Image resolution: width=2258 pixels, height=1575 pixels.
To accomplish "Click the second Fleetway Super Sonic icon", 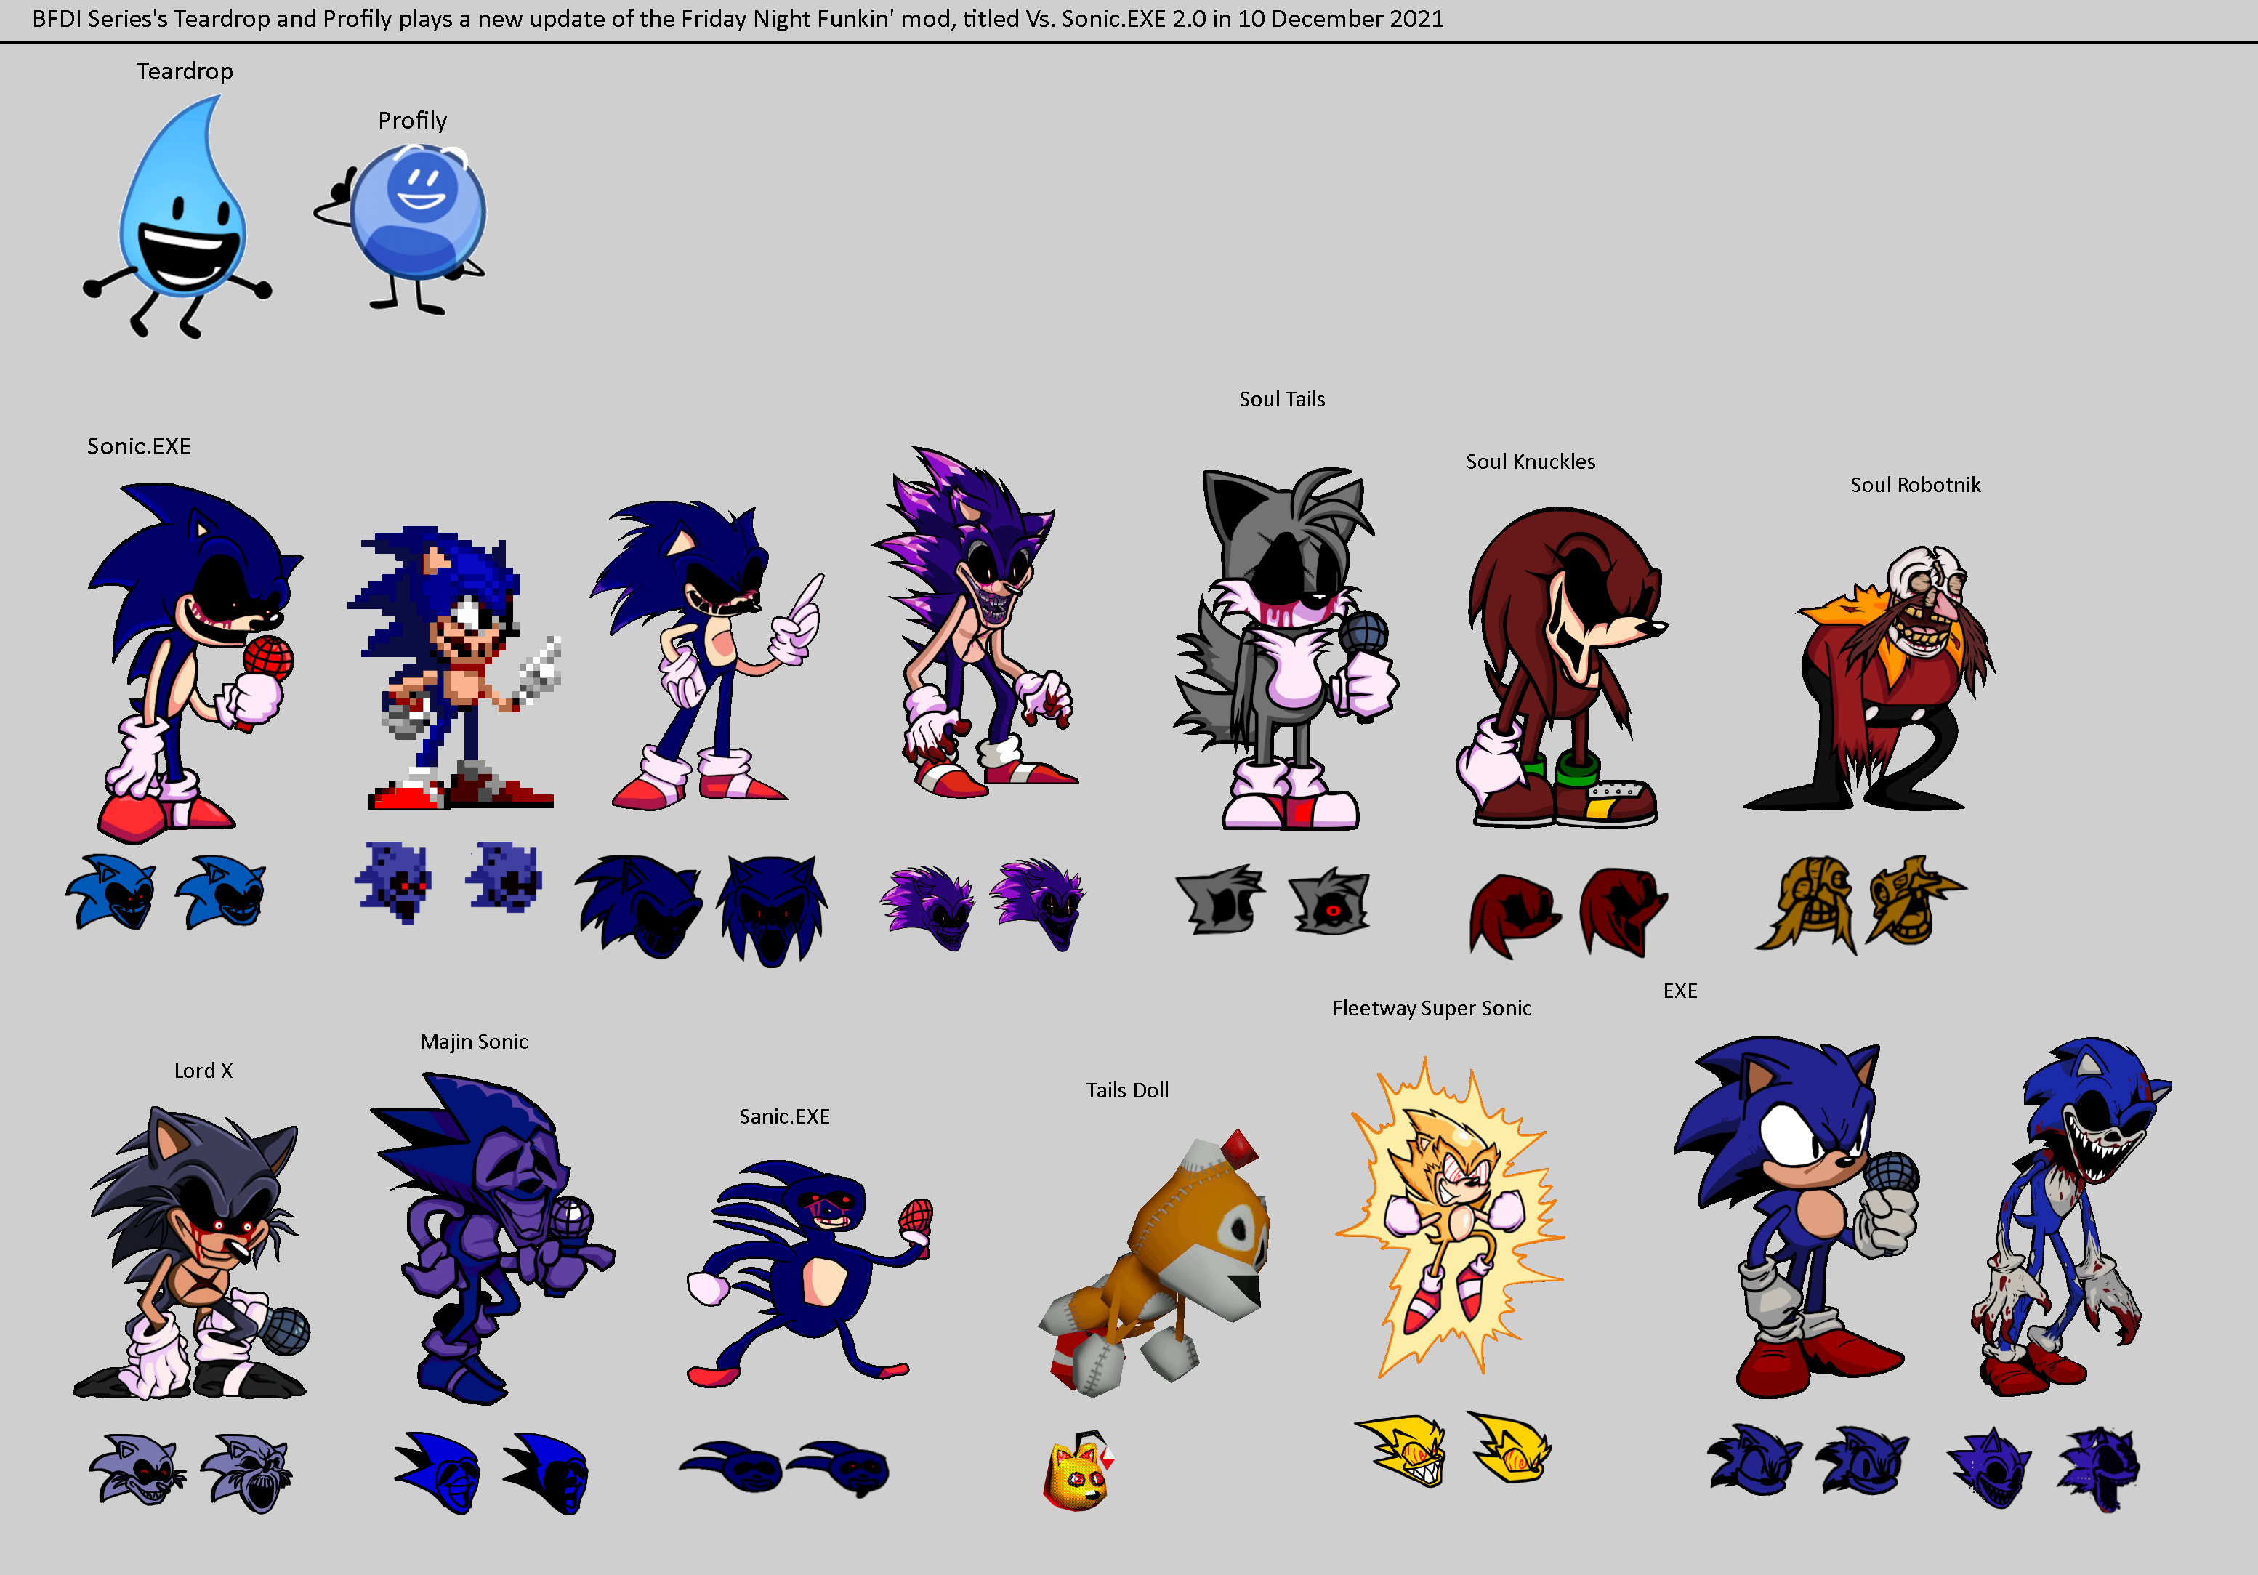I will pos(1509,1447).
